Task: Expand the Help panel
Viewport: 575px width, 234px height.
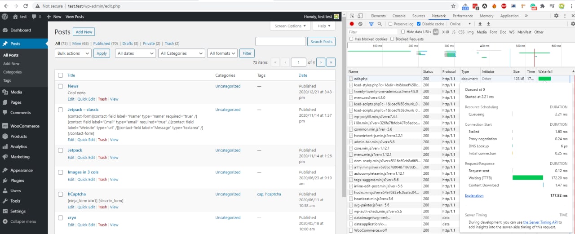Action: [323, 26]
